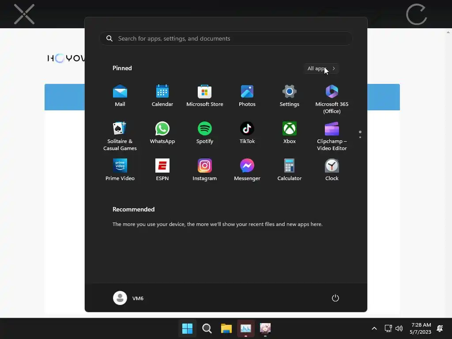This screenshot has width=452, height=339.
Task: Open the Xbox app
Action: (290, 133)
